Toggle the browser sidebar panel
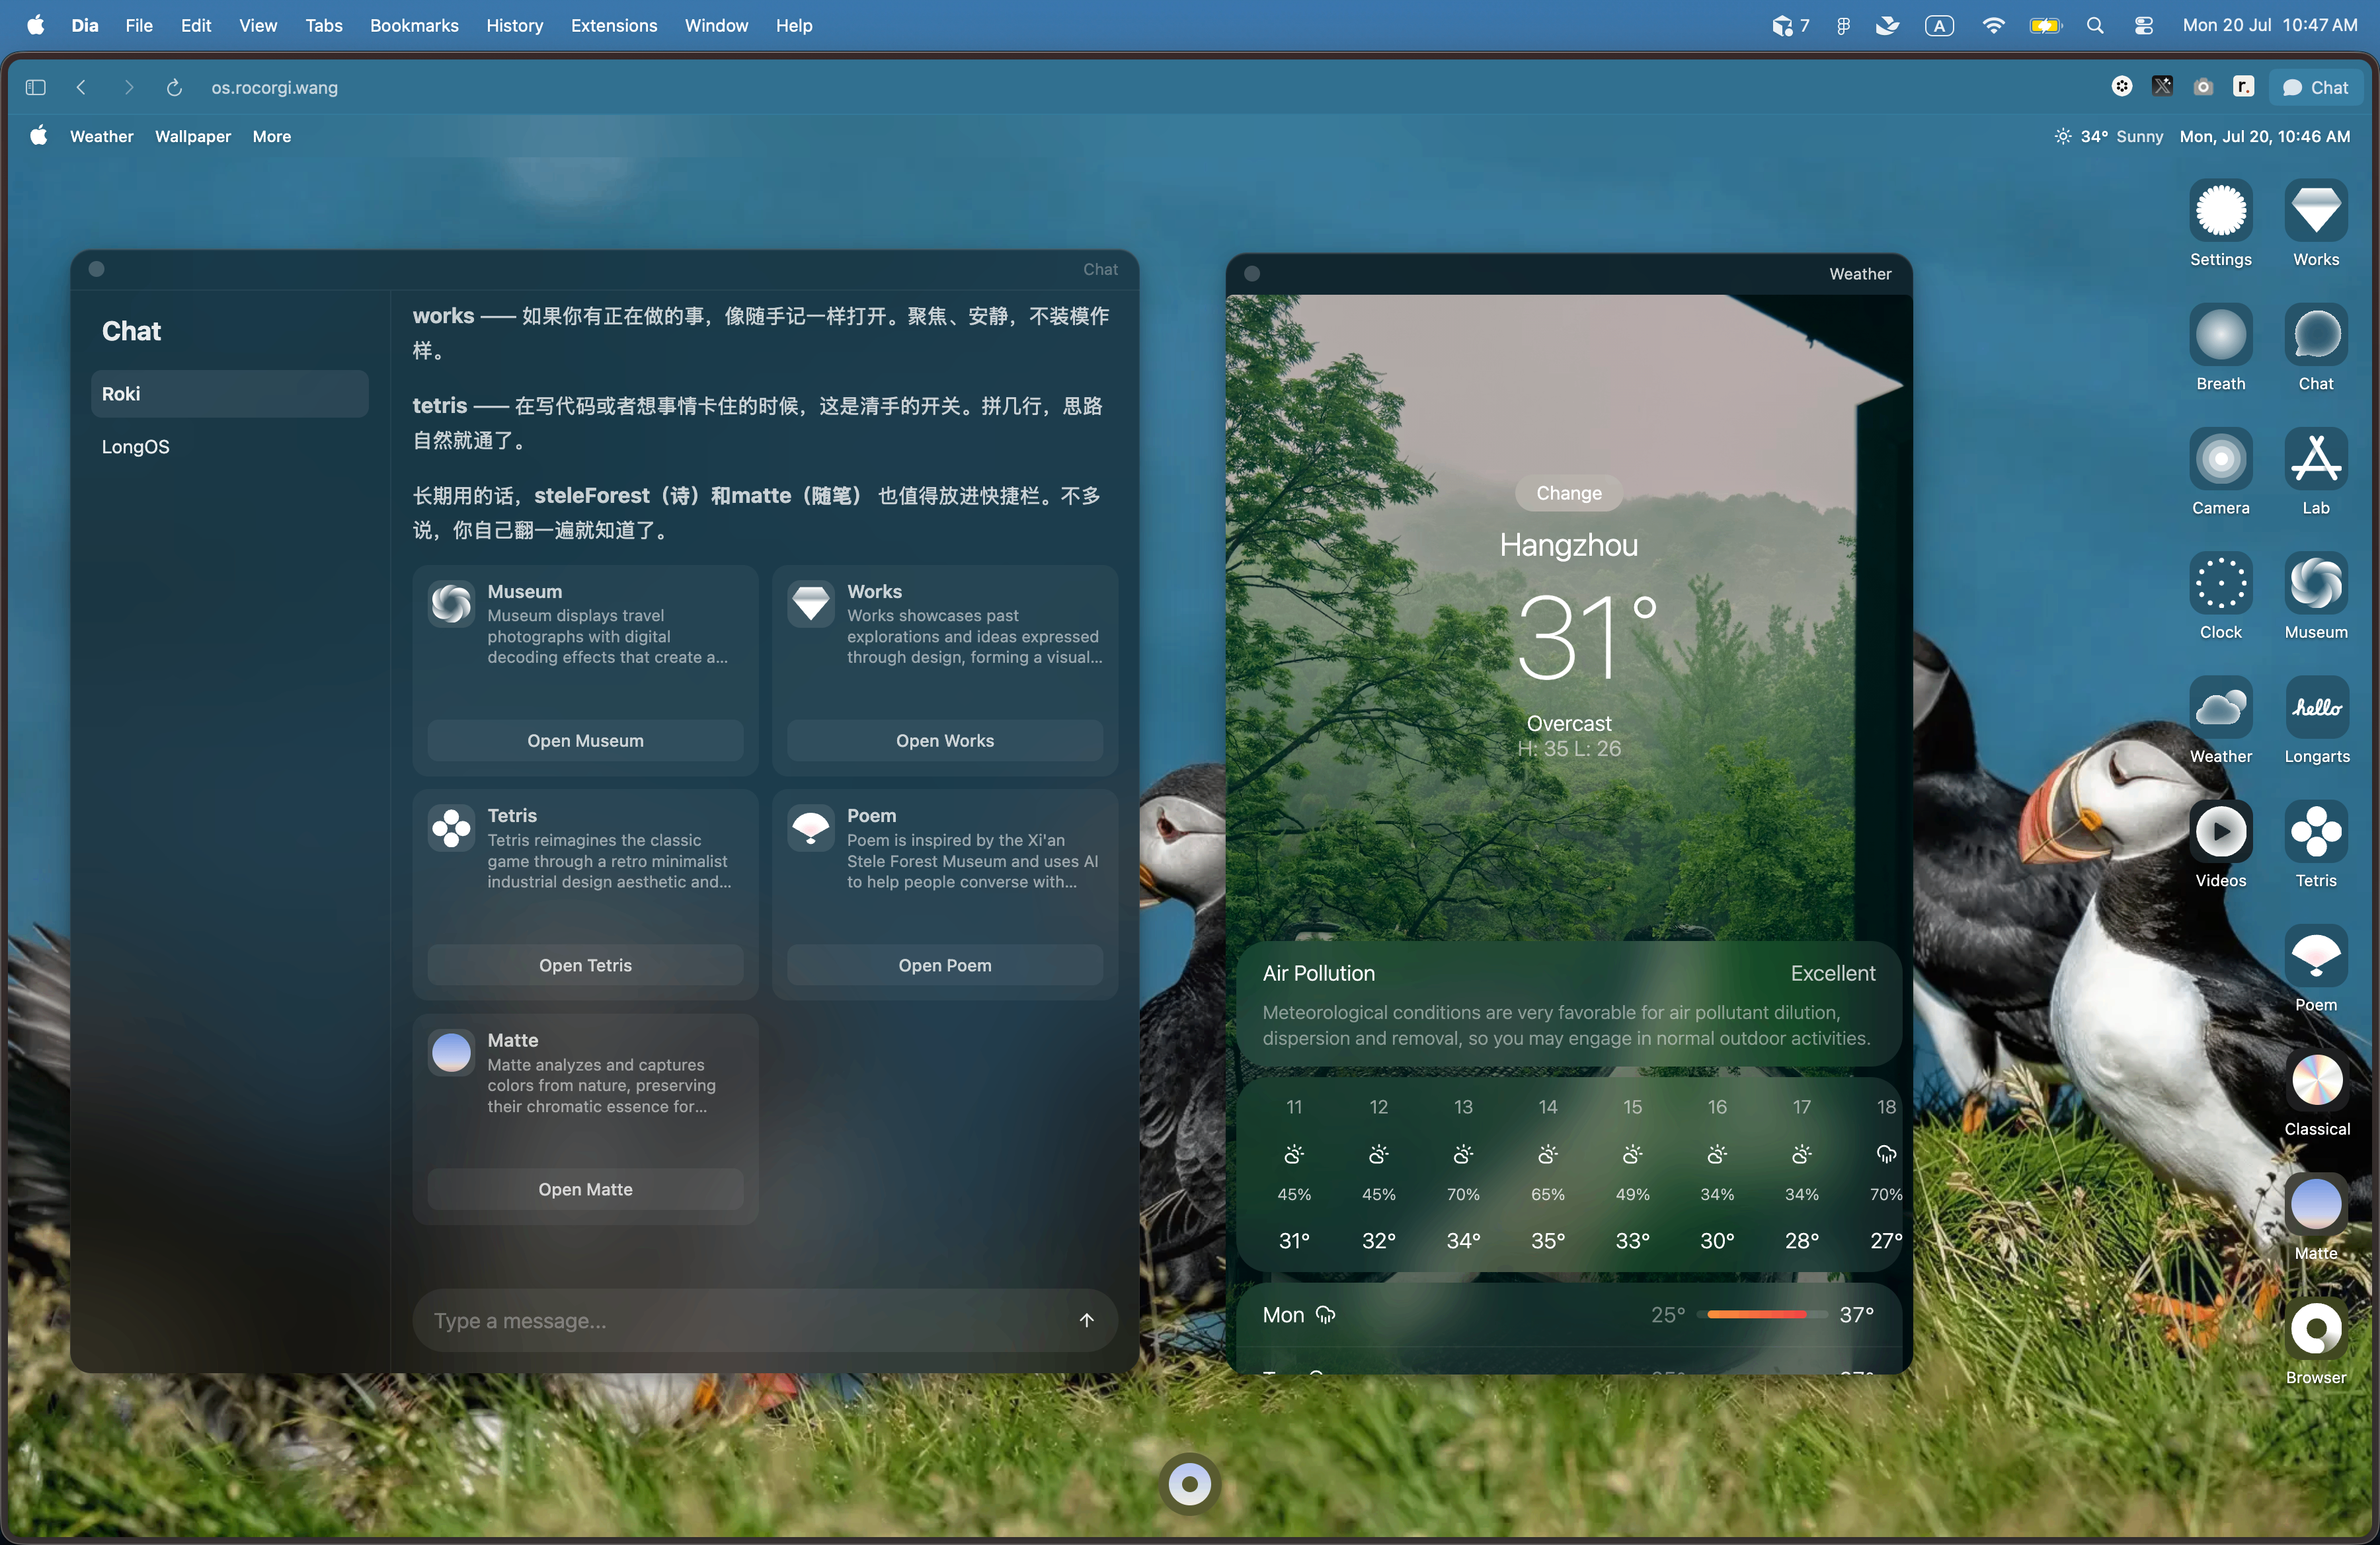Image resolution: width=2380 pixels, height=1545 pixels. pos(36,88)
